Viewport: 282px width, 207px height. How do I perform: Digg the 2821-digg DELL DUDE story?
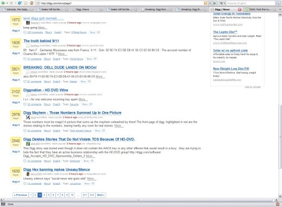16,80
